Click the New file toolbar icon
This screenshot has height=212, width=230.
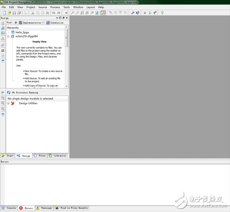pos(4,13)
